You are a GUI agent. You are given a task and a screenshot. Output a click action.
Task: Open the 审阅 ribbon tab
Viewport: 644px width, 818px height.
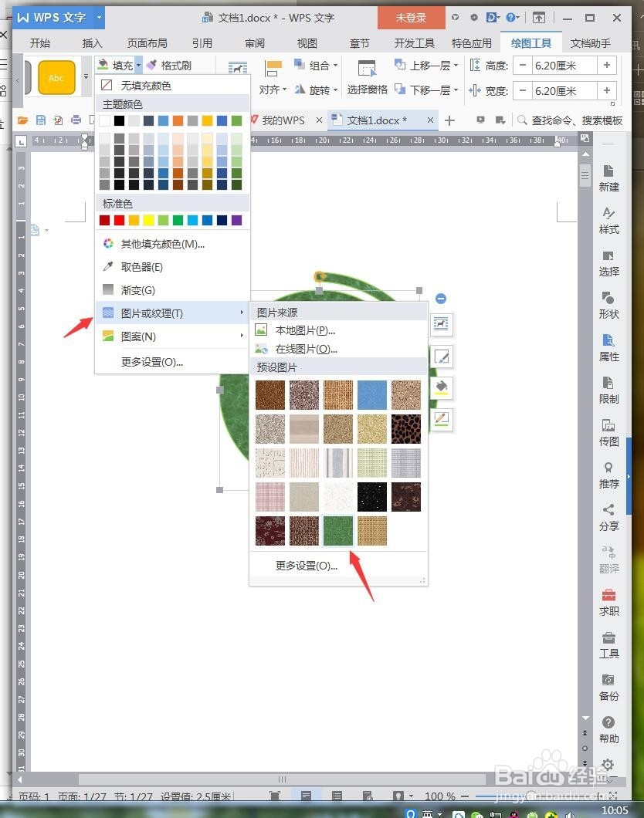click(x=255, y=42)
